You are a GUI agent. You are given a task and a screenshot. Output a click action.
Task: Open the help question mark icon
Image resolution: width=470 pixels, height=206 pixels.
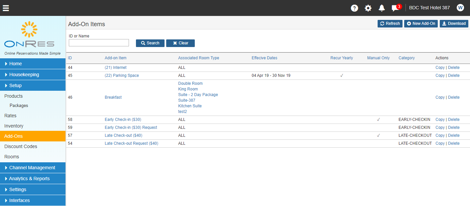point(355,8)
